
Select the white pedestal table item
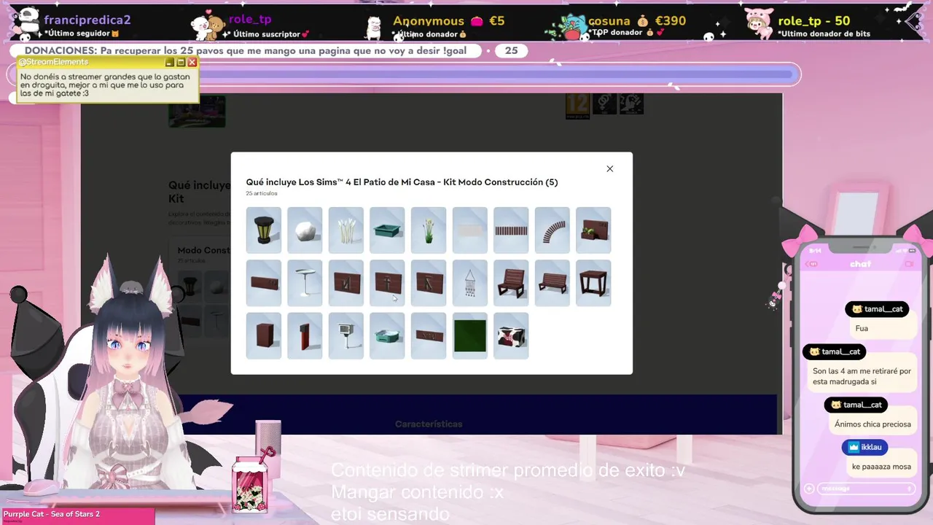click(305, 283)
